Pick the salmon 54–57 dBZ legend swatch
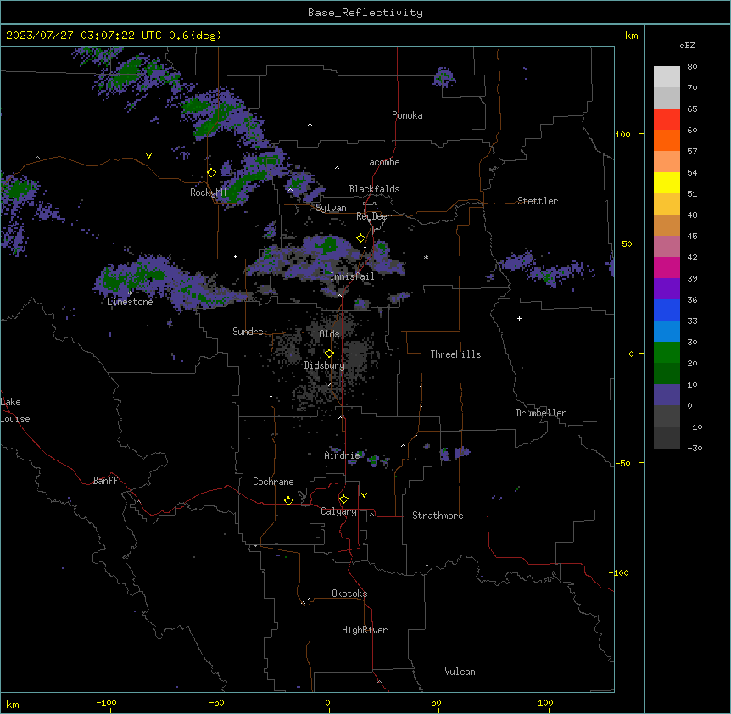This screenshot has height=714, width=731. [x=667, y=162]
